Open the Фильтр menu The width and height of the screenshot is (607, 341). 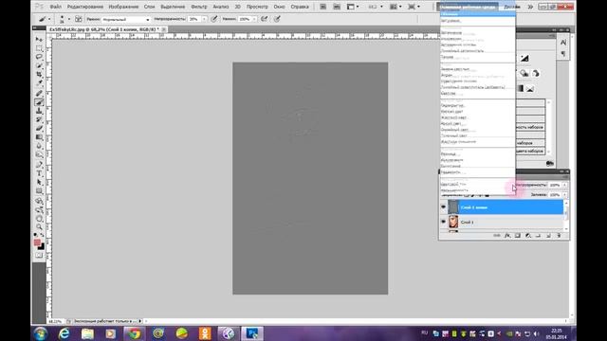199,7
